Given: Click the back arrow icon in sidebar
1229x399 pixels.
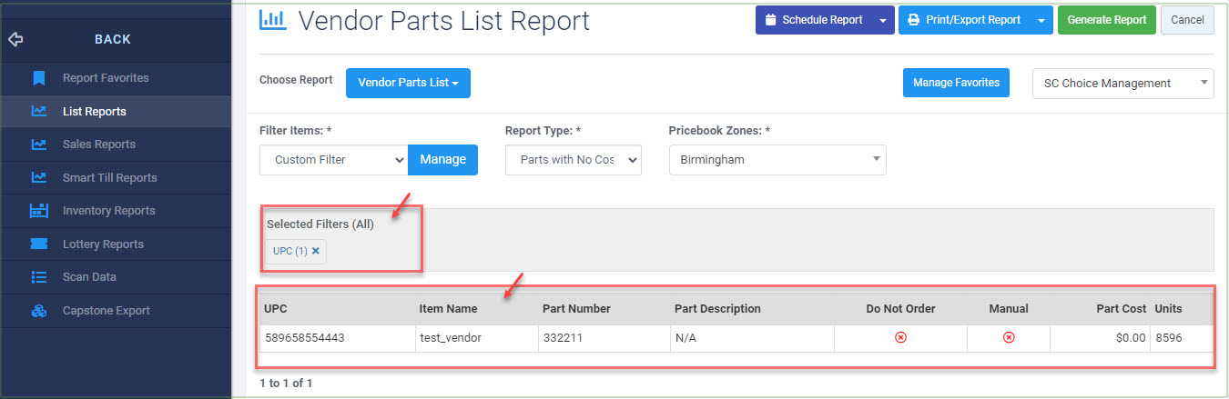Looking at the screenshot, I should (15, 39).
